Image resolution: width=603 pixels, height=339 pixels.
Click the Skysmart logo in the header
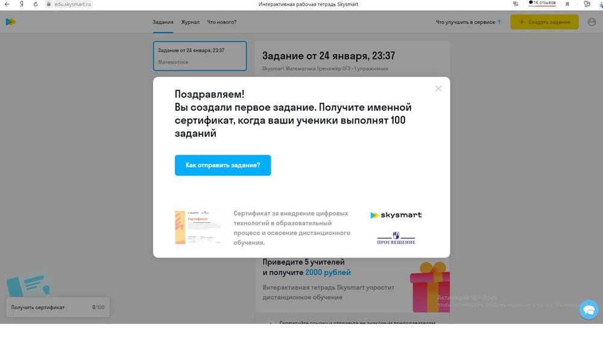(x=11, y=22)
